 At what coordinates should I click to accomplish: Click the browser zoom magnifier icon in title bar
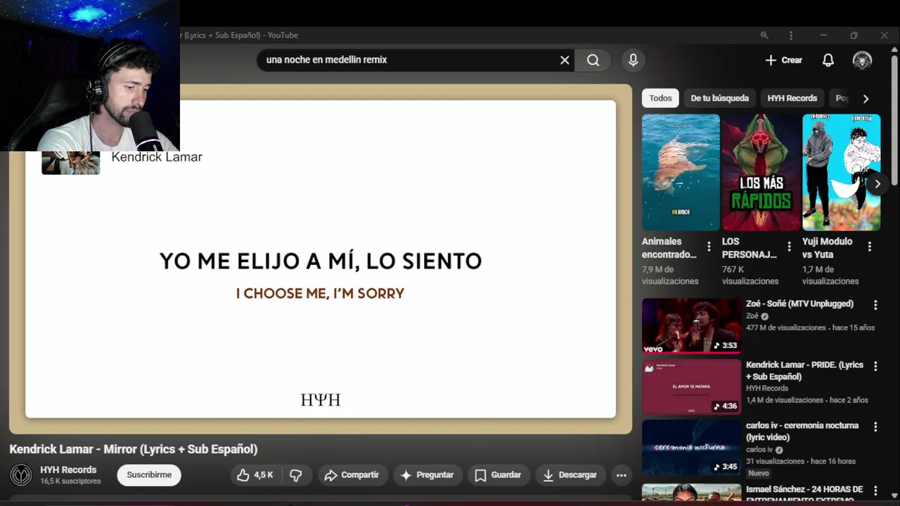pyautogui.click(x=764, y=35)
